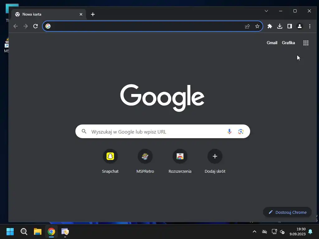Open the Downloads toolbar icon
319x239 pixels.
pyautogui.click(x=280, y=26)
